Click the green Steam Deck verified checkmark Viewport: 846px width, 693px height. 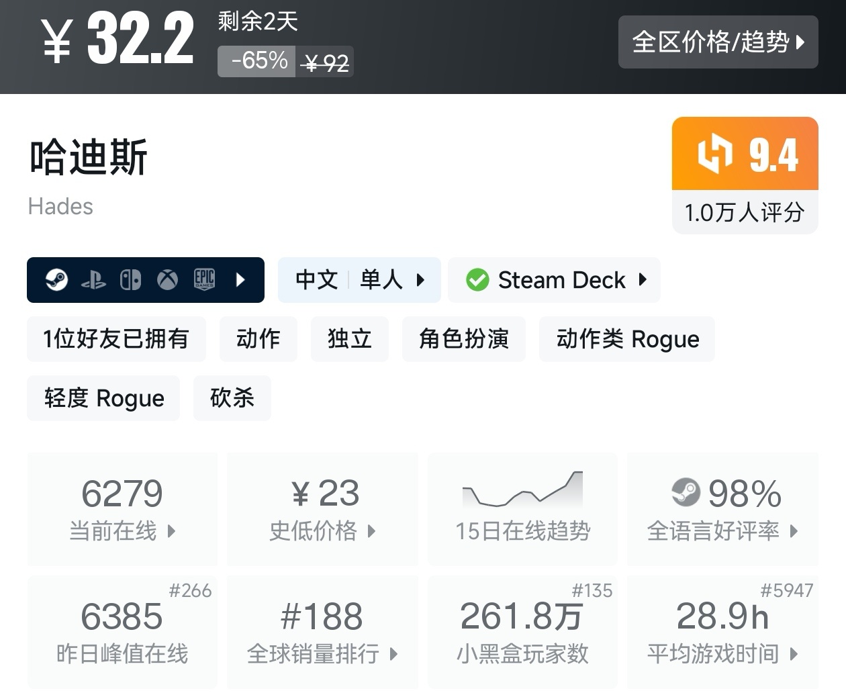point(477,280)
